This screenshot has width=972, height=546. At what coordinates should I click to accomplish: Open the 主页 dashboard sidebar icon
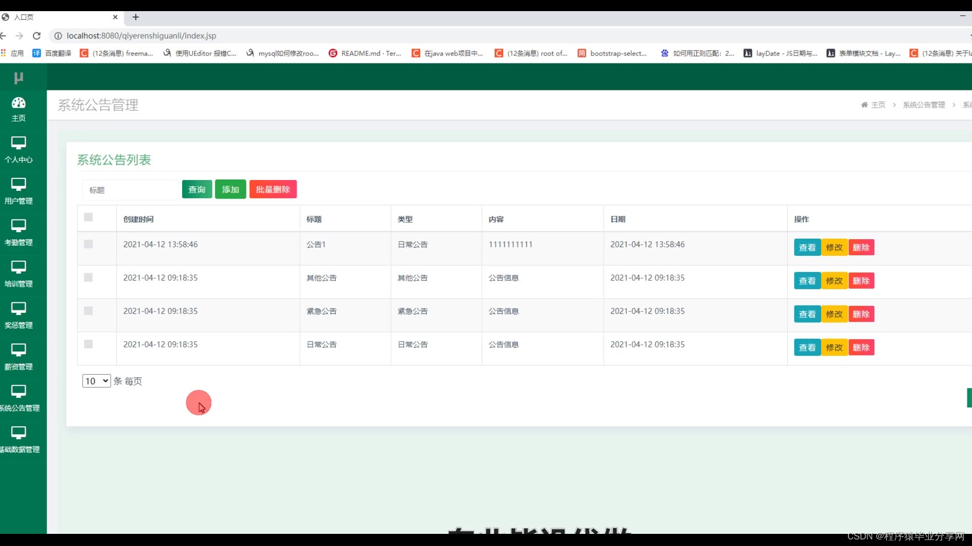click(x=19, y=103)
